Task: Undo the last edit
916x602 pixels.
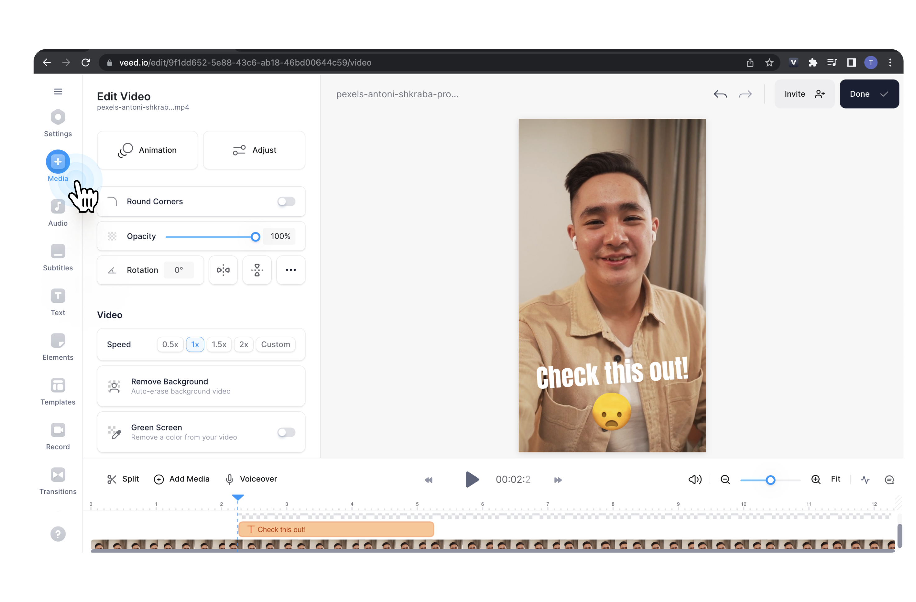Action: (720, 94)
